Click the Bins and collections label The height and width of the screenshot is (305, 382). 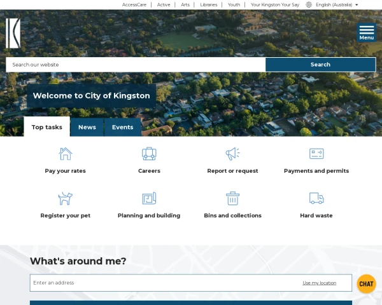[232, 215]
